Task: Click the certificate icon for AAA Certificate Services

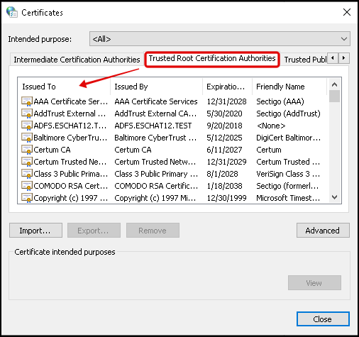Action: pos(27,101)
